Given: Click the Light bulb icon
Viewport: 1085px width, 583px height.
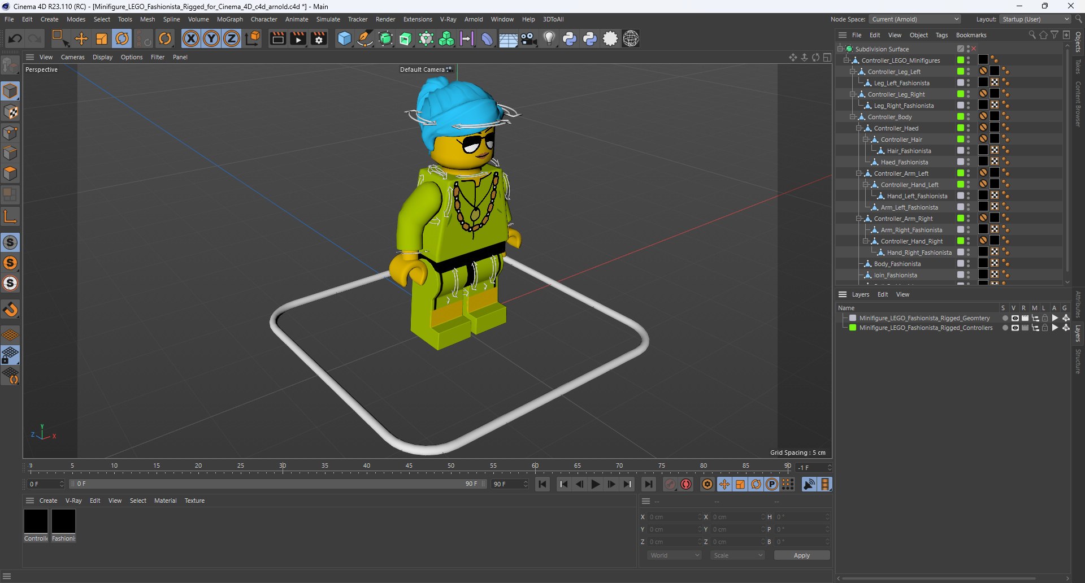Looking at the screenshot, I should point(549,38).
